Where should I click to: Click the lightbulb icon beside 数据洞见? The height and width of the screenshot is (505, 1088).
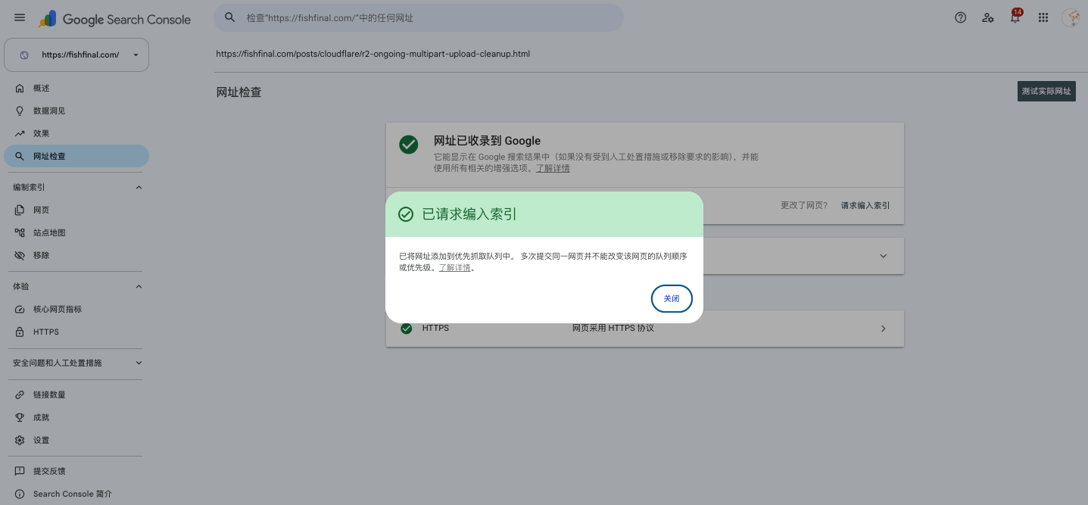(x=20, y=111)
